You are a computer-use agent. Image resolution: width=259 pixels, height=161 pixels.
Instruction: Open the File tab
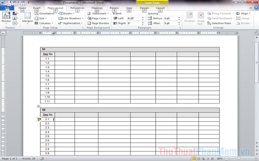coord(7,8)
